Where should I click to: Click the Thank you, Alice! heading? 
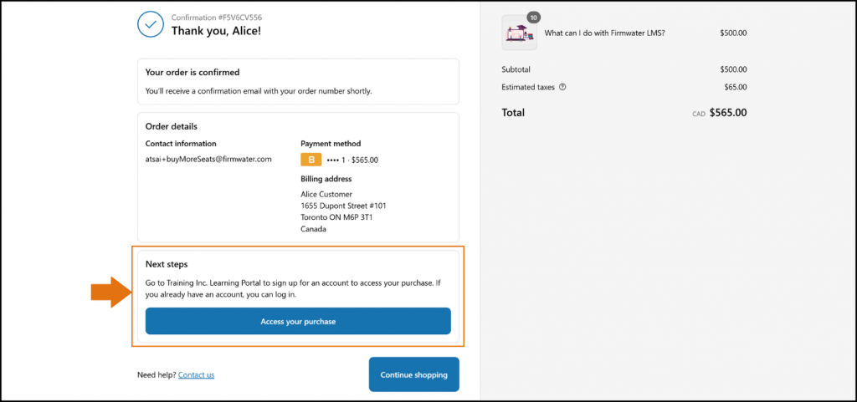click(x=217, y=31)
